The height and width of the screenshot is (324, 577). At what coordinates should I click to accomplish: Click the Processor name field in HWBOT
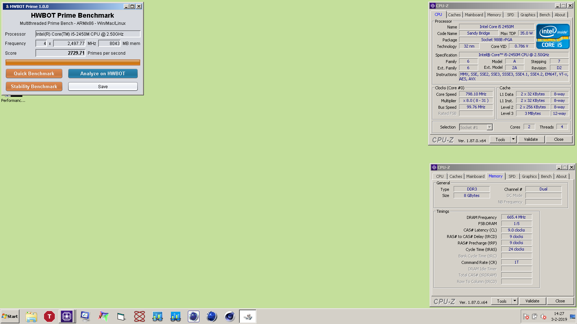[x=88, y=34]
